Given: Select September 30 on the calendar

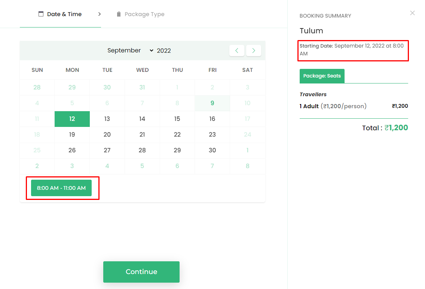Looking at the screenshot, I should pyautogui.click(x=212, y=150).
